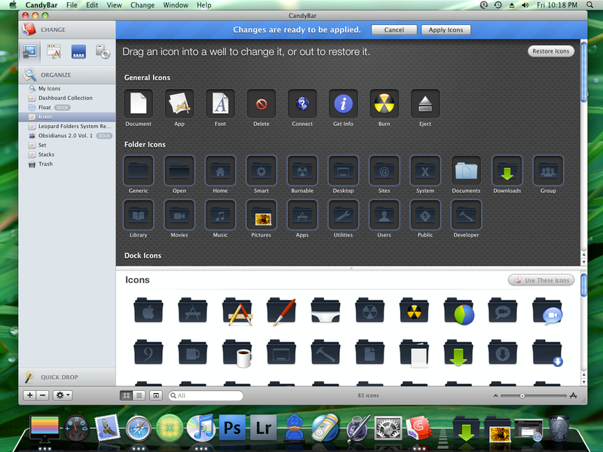
Task: Toggle the preview pane button
Action: coord(156,395)
